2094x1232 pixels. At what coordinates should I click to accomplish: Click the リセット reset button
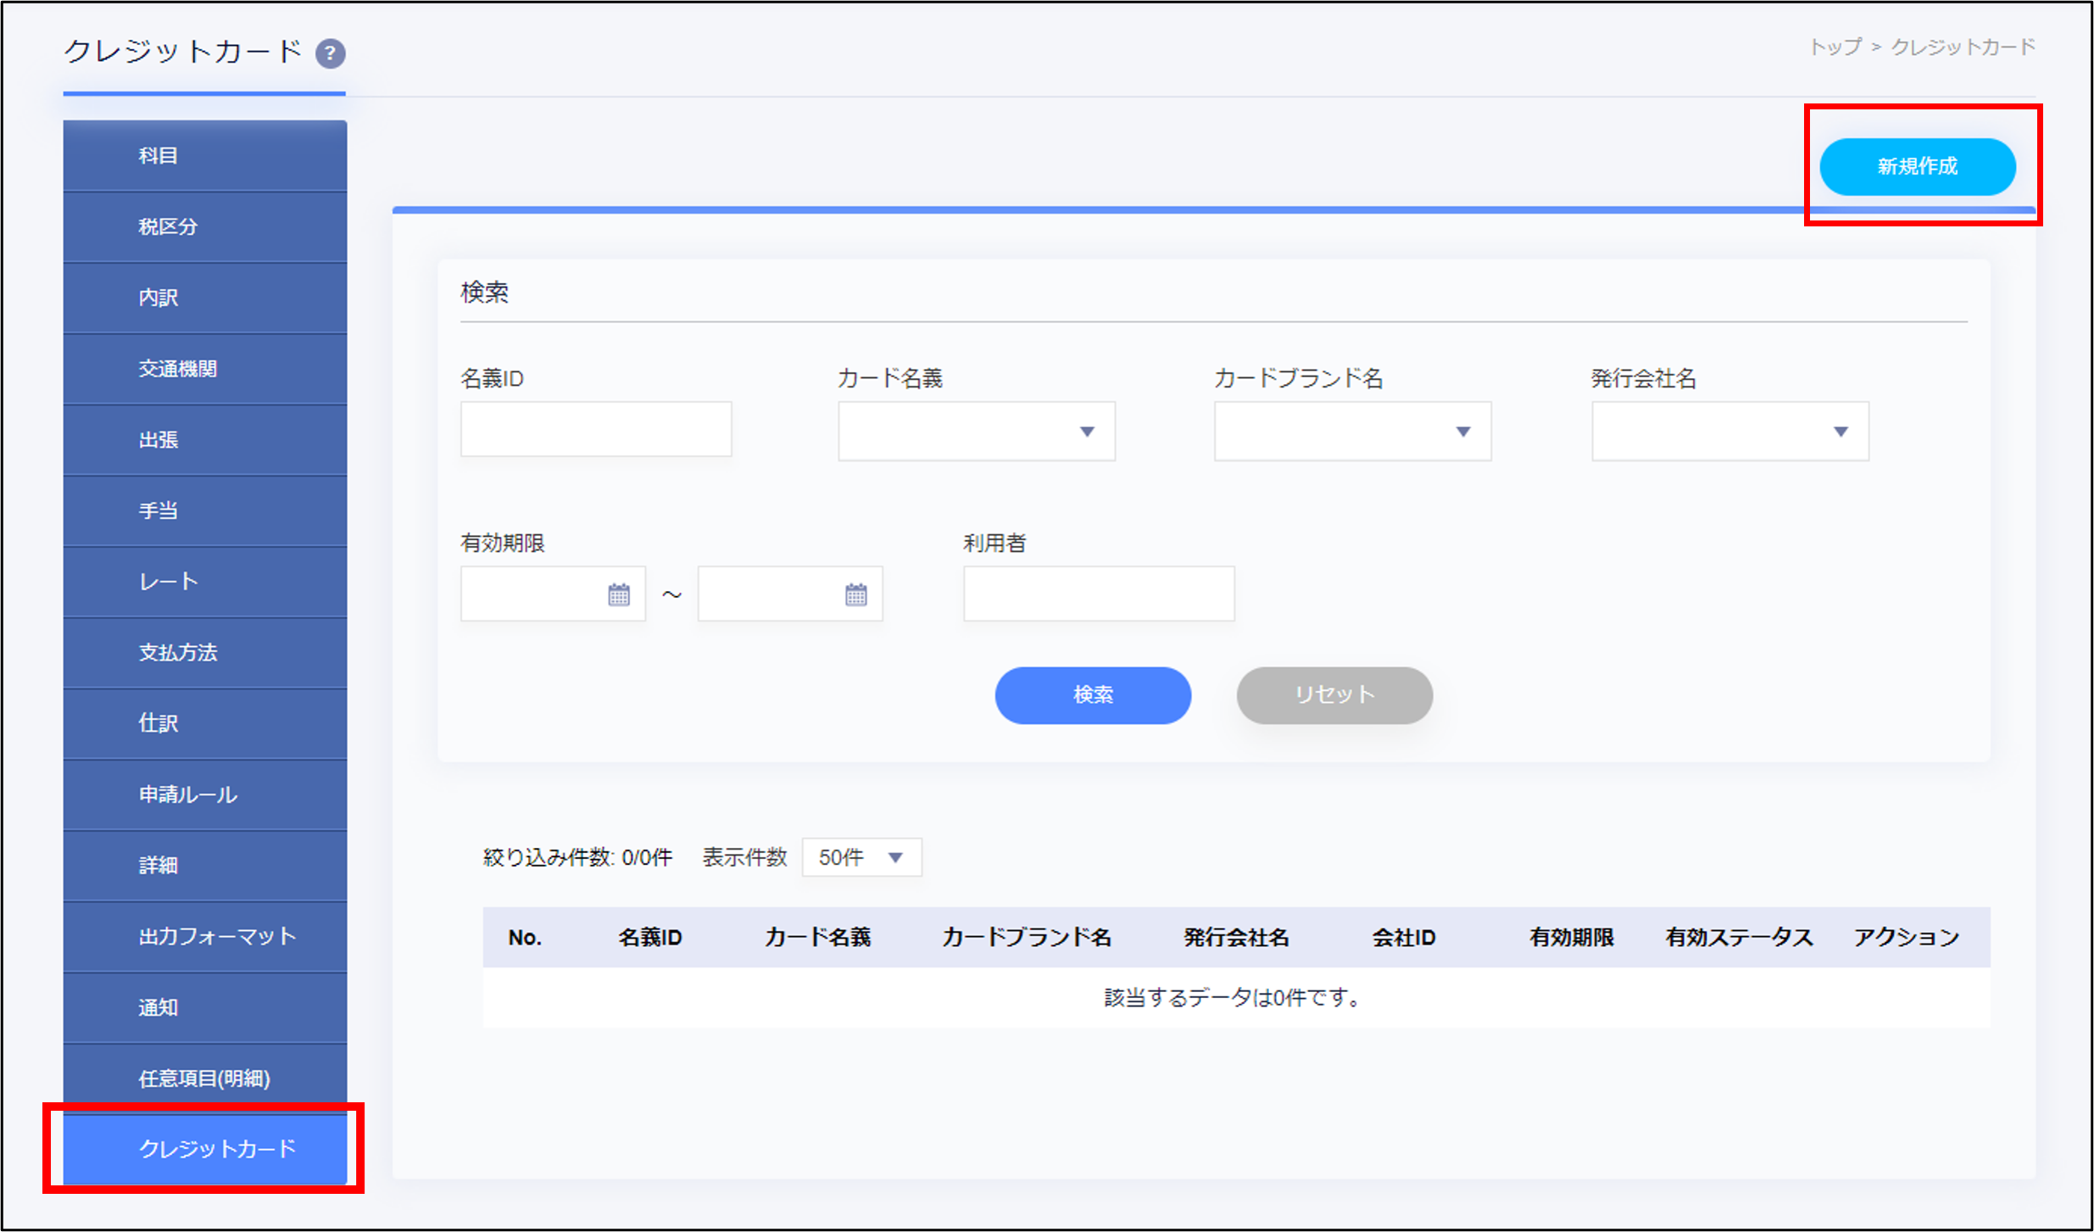(x=1334, y=695)
